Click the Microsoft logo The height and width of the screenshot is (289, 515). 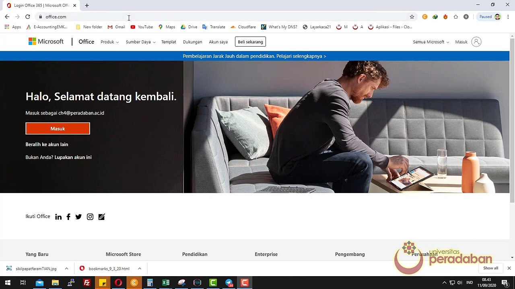[x=46, y=41]
